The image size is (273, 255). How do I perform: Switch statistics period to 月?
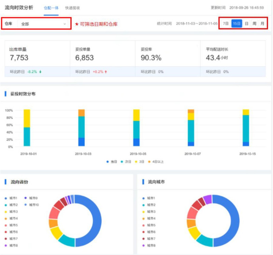(x=262, y=24)
